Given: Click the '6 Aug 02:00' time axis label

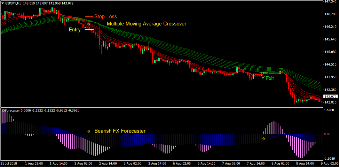Looking at the screenshot, I should [x=182, y=163].
